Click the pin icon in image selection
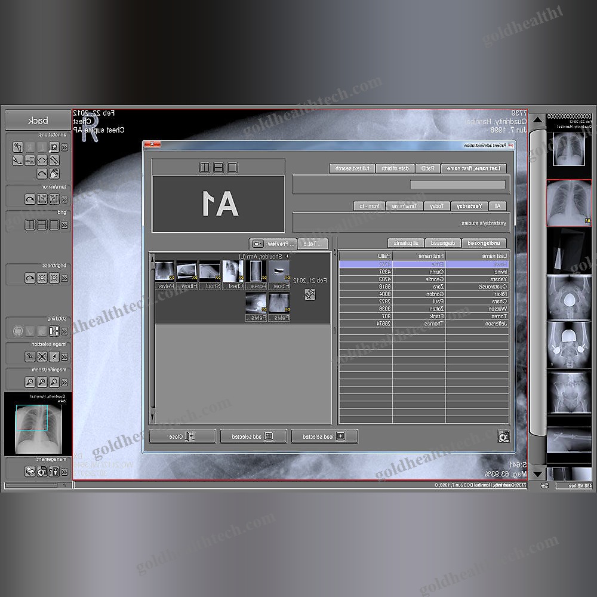597x597 pixels. pos(30,357)
